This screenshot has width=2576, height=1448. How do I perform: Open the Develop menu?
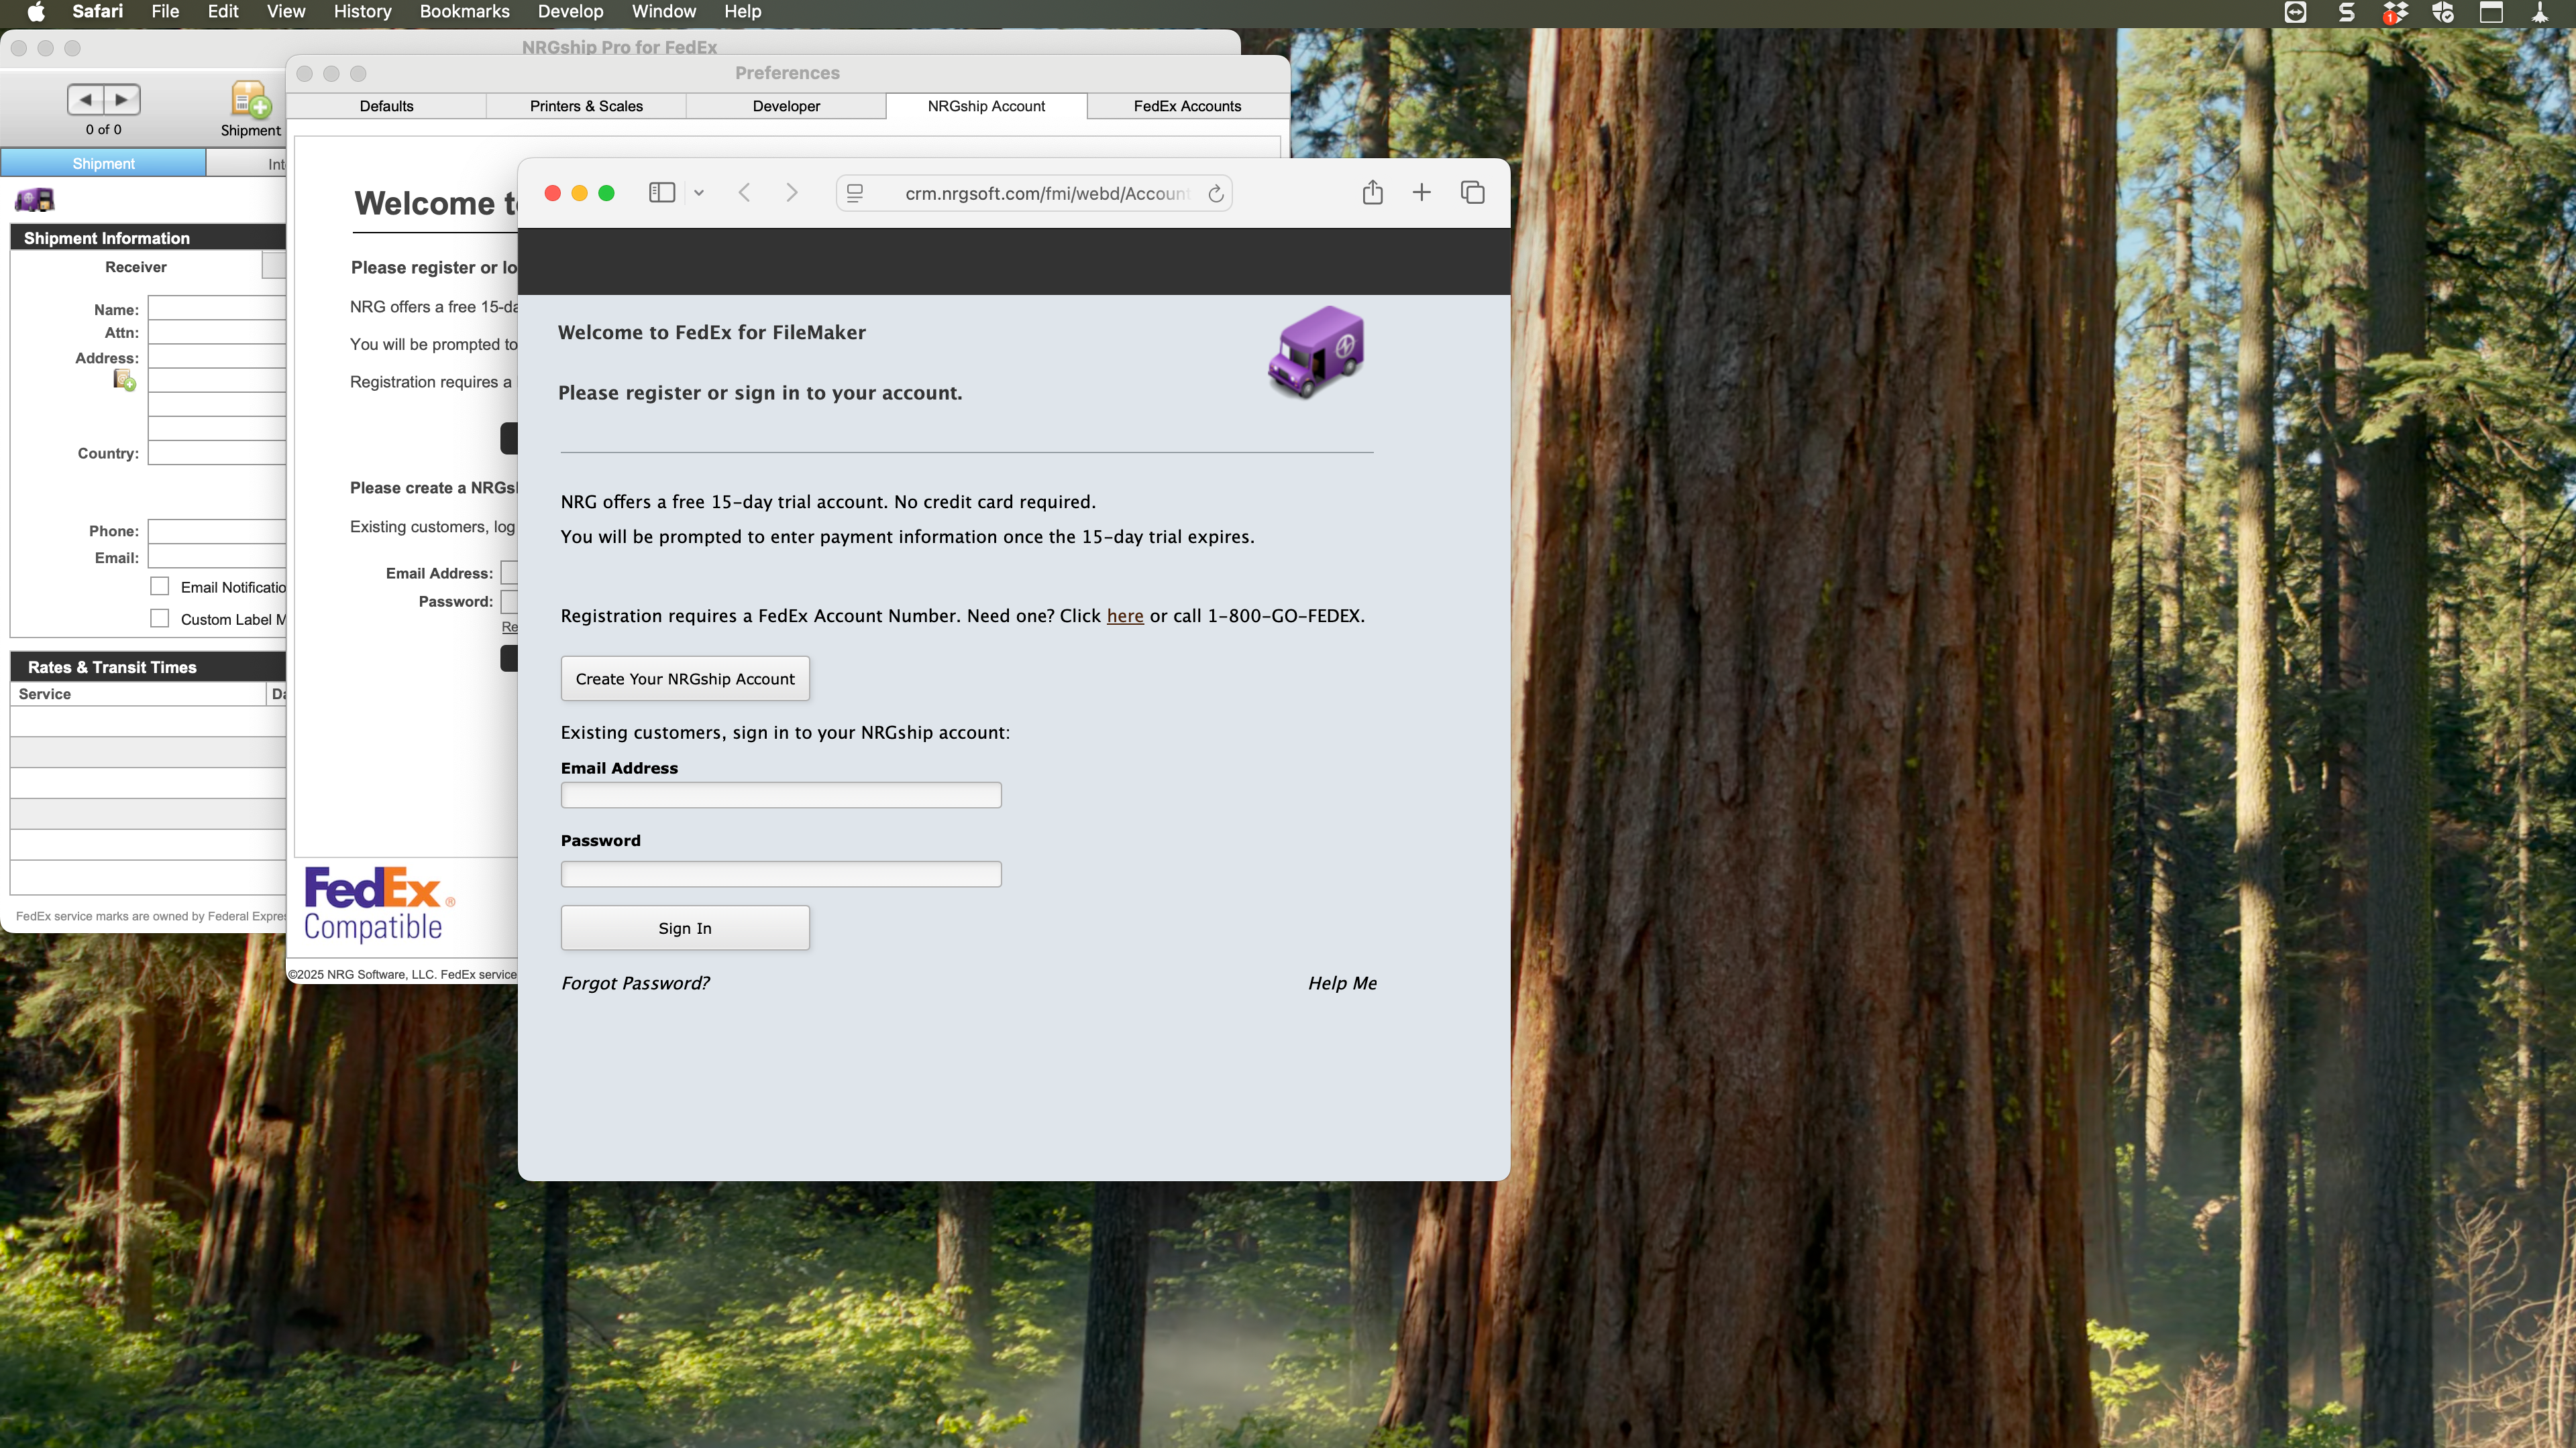point(570,12)
